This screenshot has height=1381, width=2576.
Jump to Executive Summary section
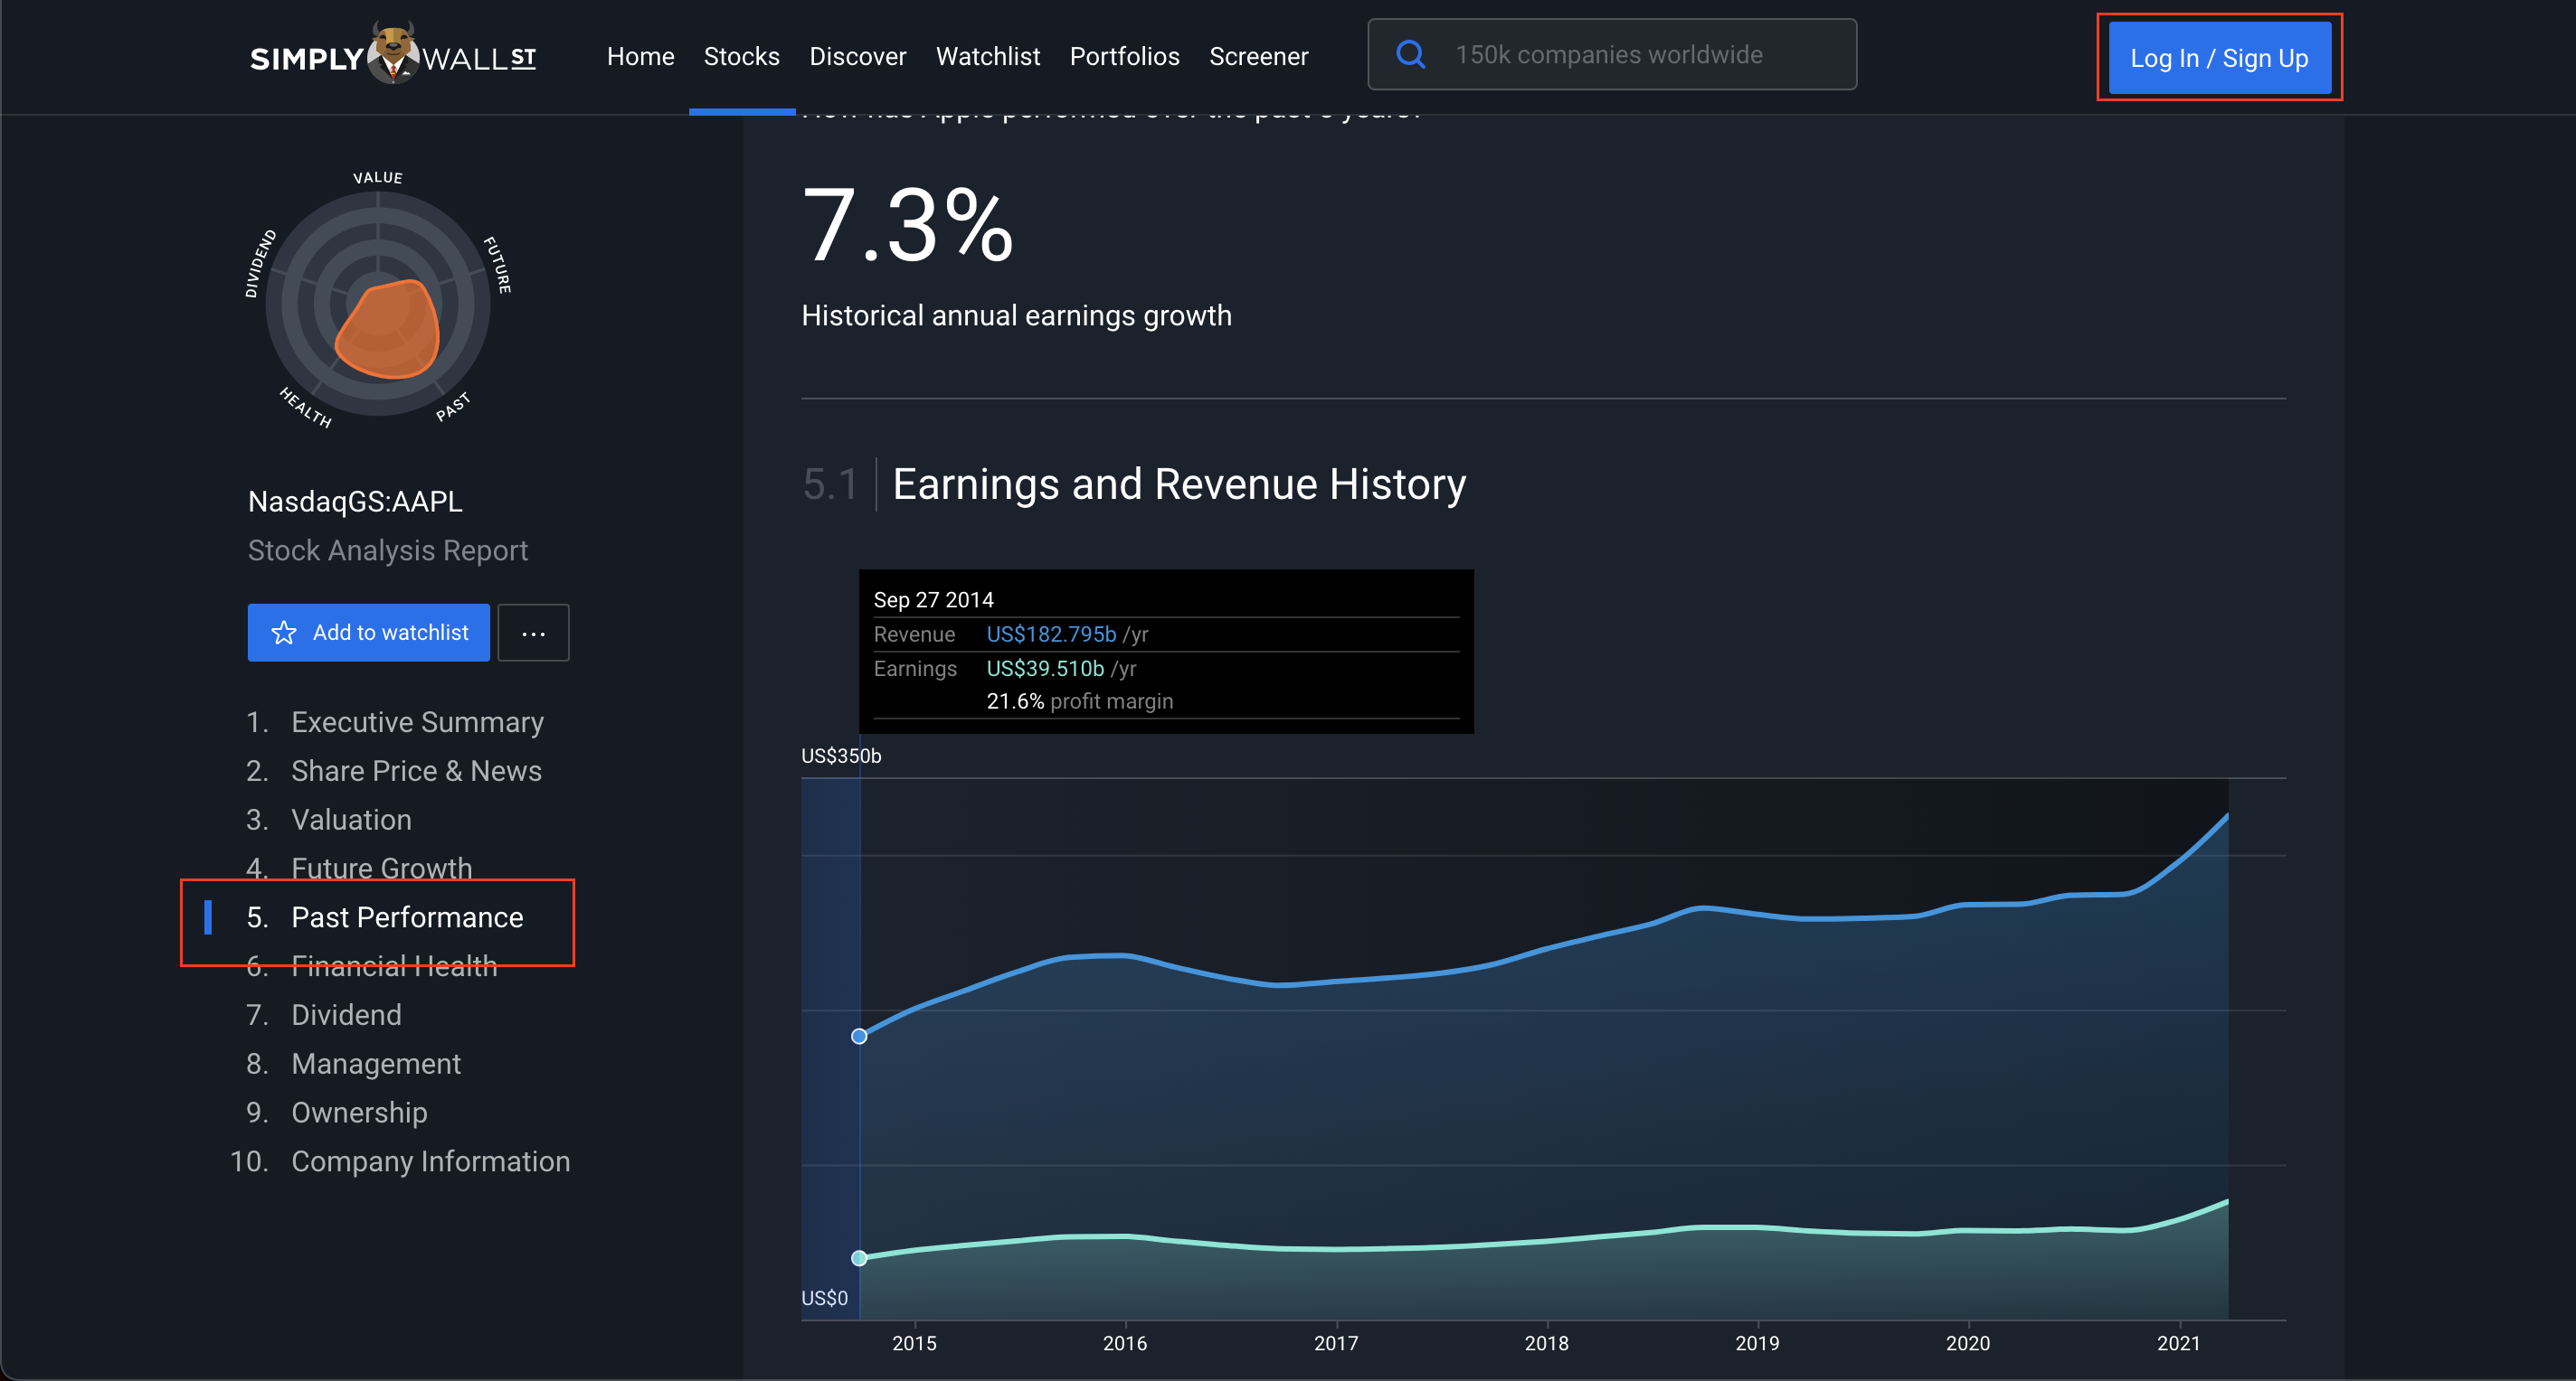[417, 721]
